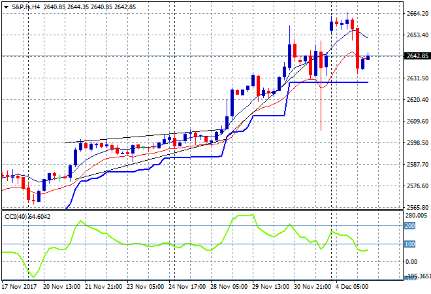The height and width of the screenshot is (294, 431).
Task: Click the triangle arrow beside S&P.fs,H4
Action: tap(6, 7)
